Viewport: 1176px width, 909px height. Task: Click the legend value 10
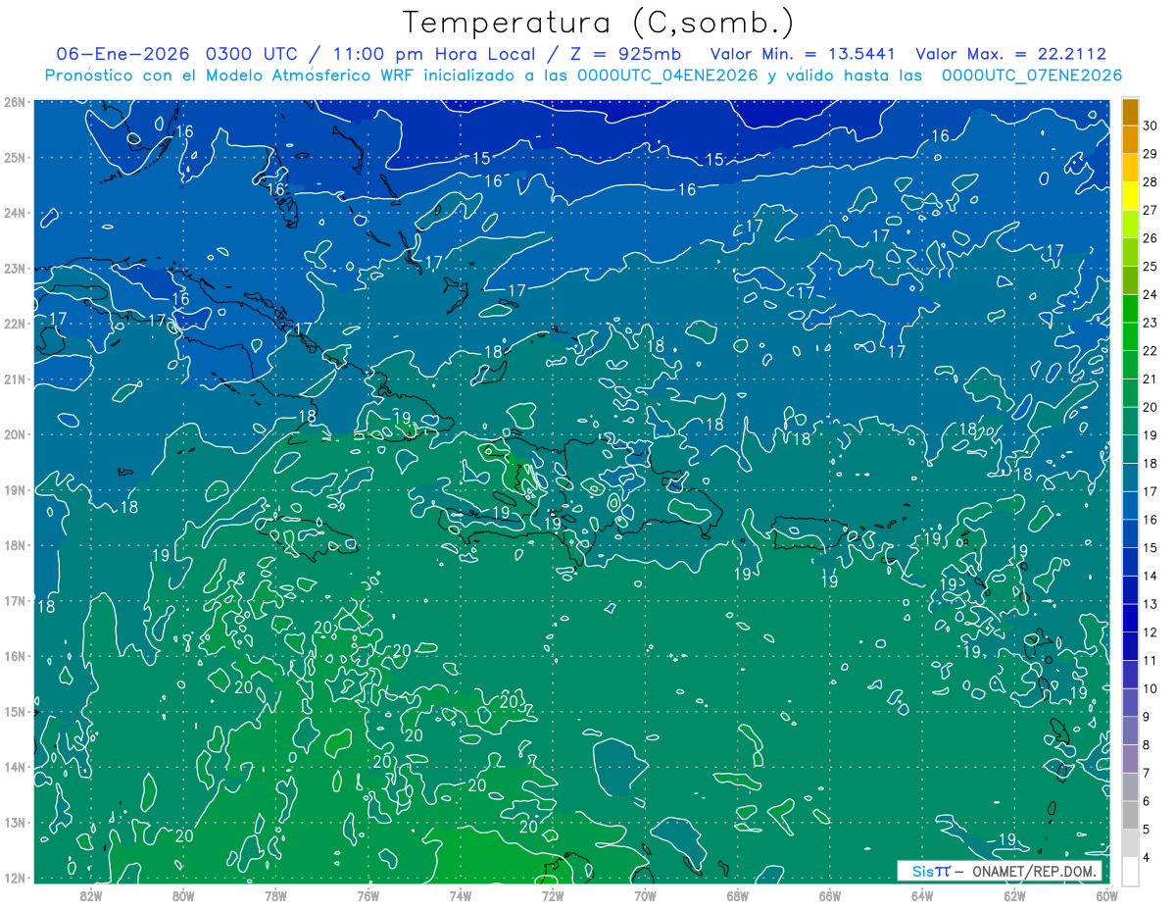(1151, 688)
